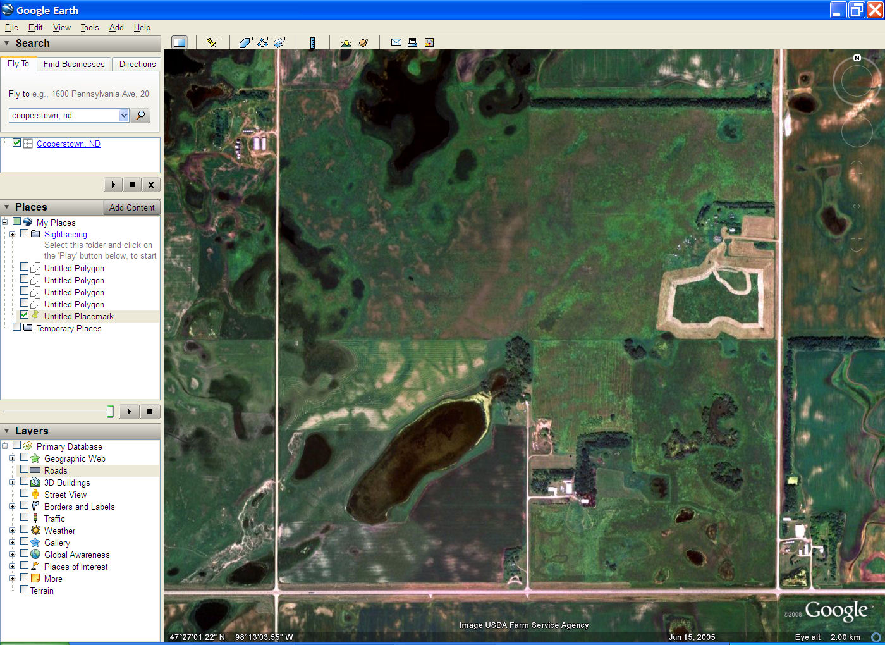Stop the search results tour

tap(131, 185)
